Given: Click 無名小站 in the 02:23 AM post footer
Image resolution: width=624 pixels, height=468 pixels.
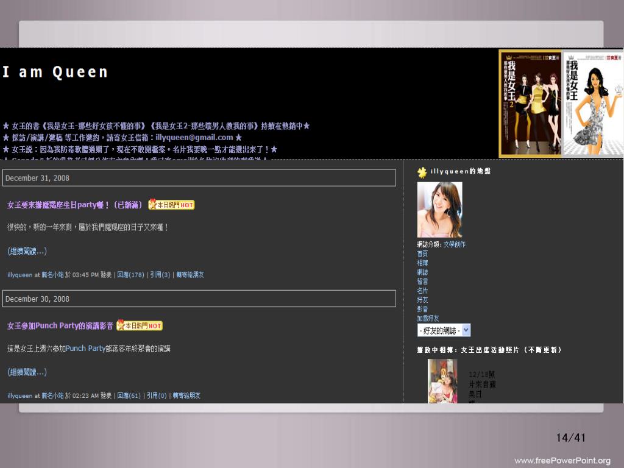Looking at the screenshot, I should pos(52,395).
